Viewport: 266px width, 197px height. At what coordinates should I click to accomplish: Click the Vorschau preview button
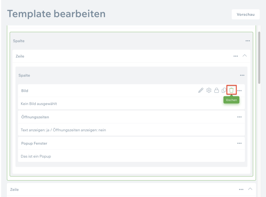tap(246, 14)
